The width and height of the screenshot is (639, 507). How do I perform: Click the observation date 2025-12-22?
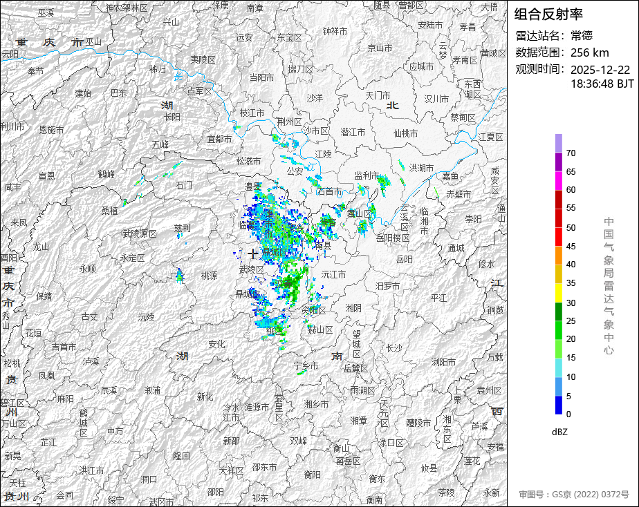tap(600, 70)
